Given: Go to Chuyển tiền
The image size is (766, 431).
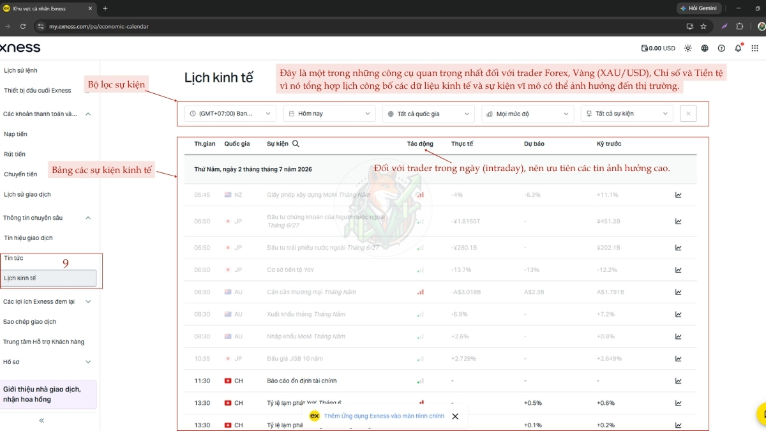Looking at the screenshot, I should point(20,174).
